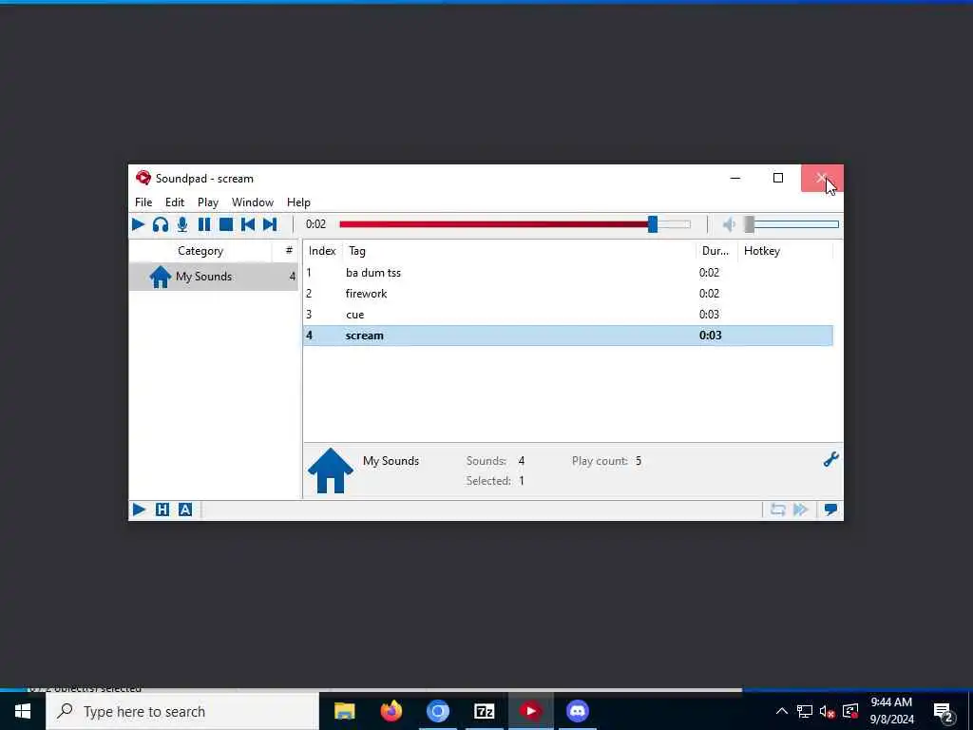Click the Play sound toolbar button
This screenshot has height=730, width=973.
[x=139, y=224]
